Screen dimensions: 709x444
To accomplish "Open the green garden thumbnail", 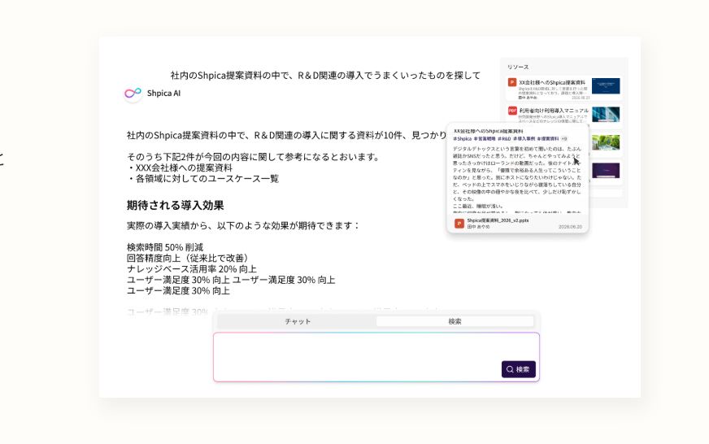I will pyautogui.click(x=606, y=142).
